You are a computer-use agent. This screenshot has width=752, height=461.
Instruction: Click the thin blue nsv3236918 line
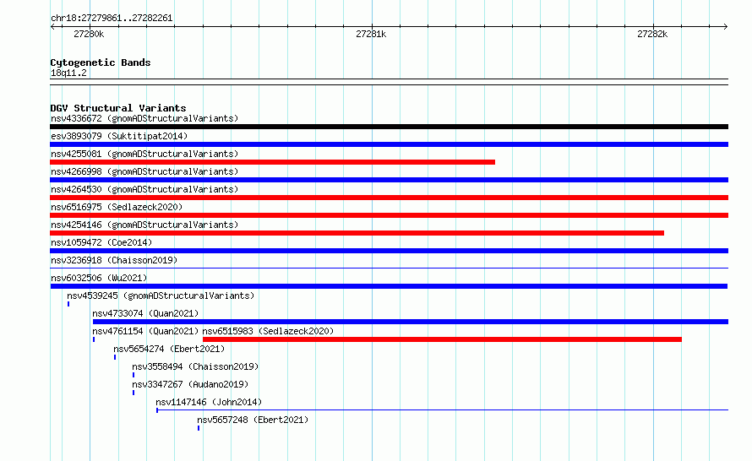389,268
